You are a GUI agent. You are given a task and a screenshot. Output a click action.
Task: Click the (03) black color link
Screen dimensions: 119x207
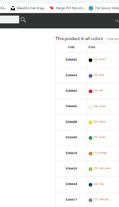(x=99, y=59)
